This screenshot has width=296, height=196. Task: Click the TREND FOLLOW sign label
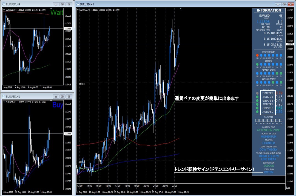tap(268, 156)
